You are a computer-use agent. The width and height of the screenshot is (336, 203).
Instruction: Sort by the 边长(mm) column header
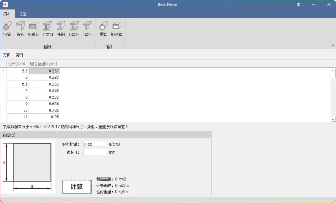pyautogui.click(x=18, y=64)
